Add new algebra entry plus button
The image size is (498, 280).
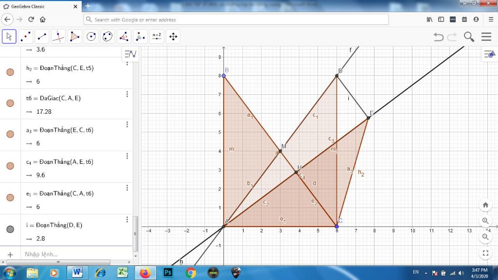10,255
